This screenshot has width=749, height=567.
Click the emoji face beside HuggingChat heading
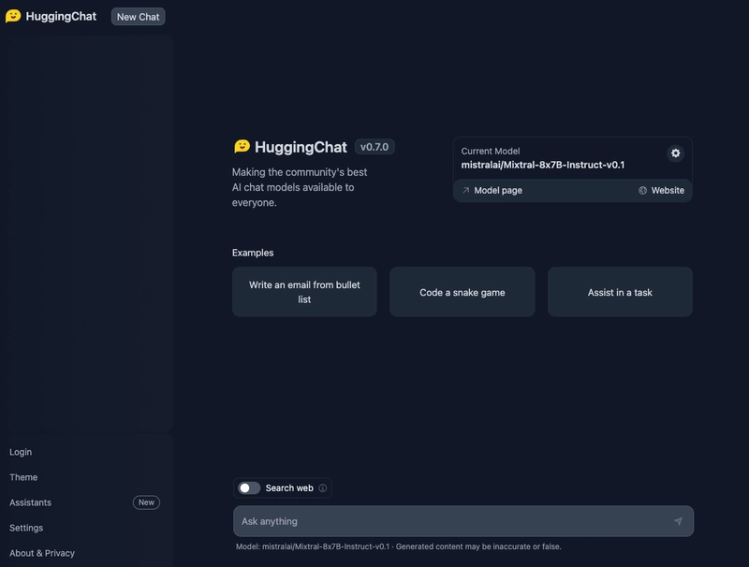[x=242, y=146]
